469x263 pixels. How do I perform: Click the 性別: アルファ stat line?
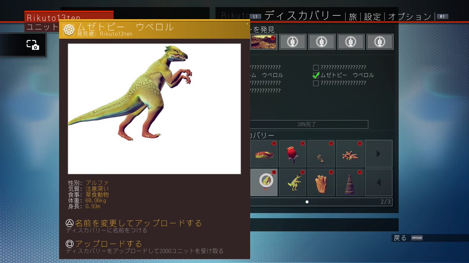click(88, 183)
